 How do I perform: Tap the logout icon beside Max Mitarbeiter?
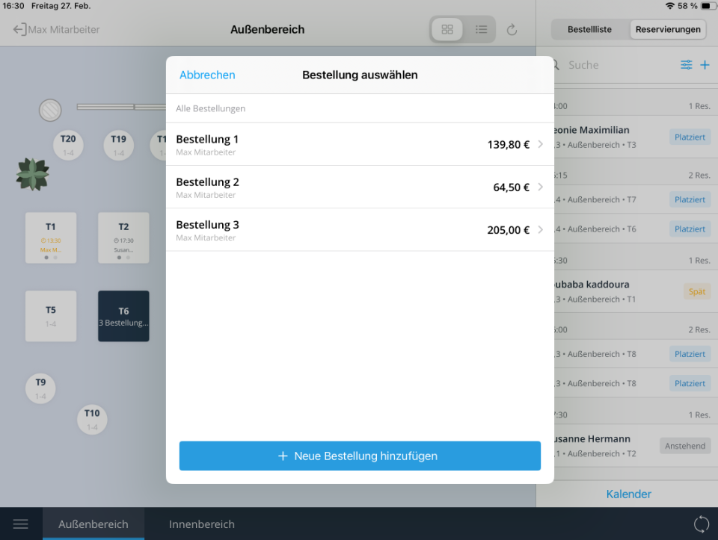tap(19, 30)
